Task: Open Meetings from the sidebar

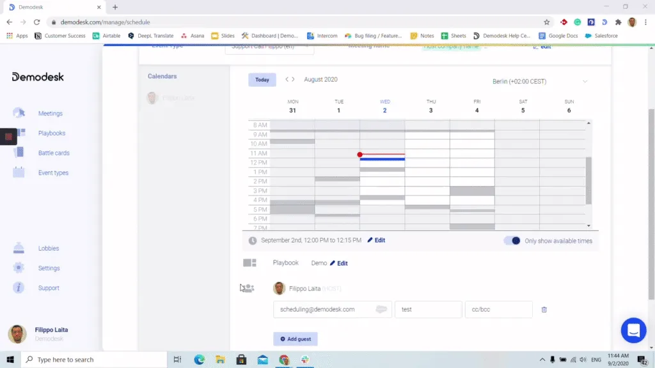Action: [x=50, y=114]
